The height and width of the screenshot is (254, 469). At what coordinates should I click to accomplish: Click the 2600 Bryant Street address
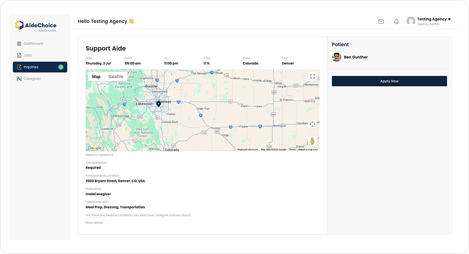pos(115,181)
